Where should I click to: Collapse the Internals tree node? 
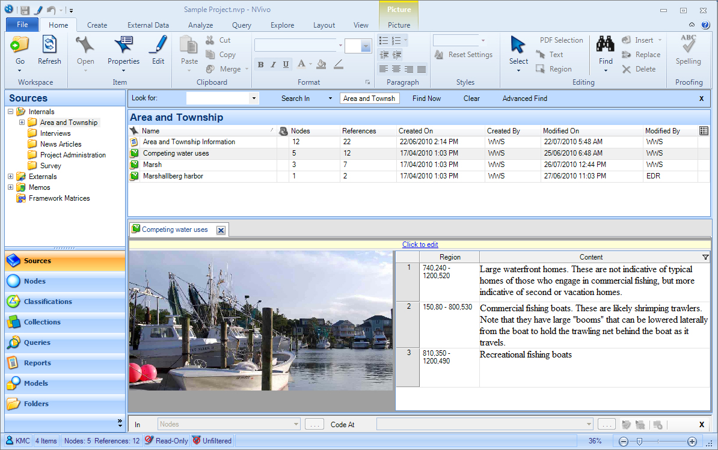[x=11, y=112]
